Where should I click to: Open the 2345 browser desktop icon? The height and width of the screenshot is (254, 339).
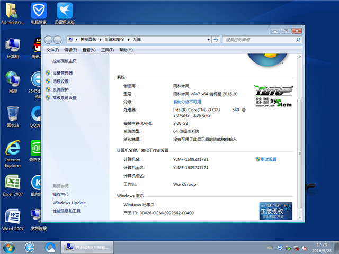35,85
